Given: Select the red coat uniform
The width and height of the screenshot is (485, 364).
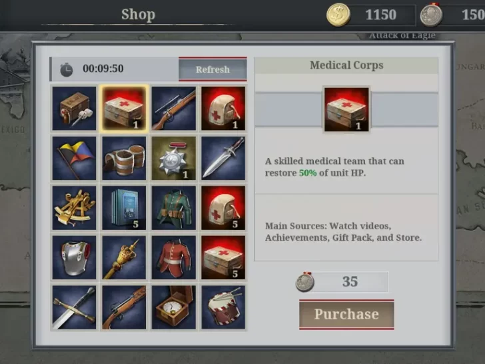Looking at the screenshot, I should 173,257.
